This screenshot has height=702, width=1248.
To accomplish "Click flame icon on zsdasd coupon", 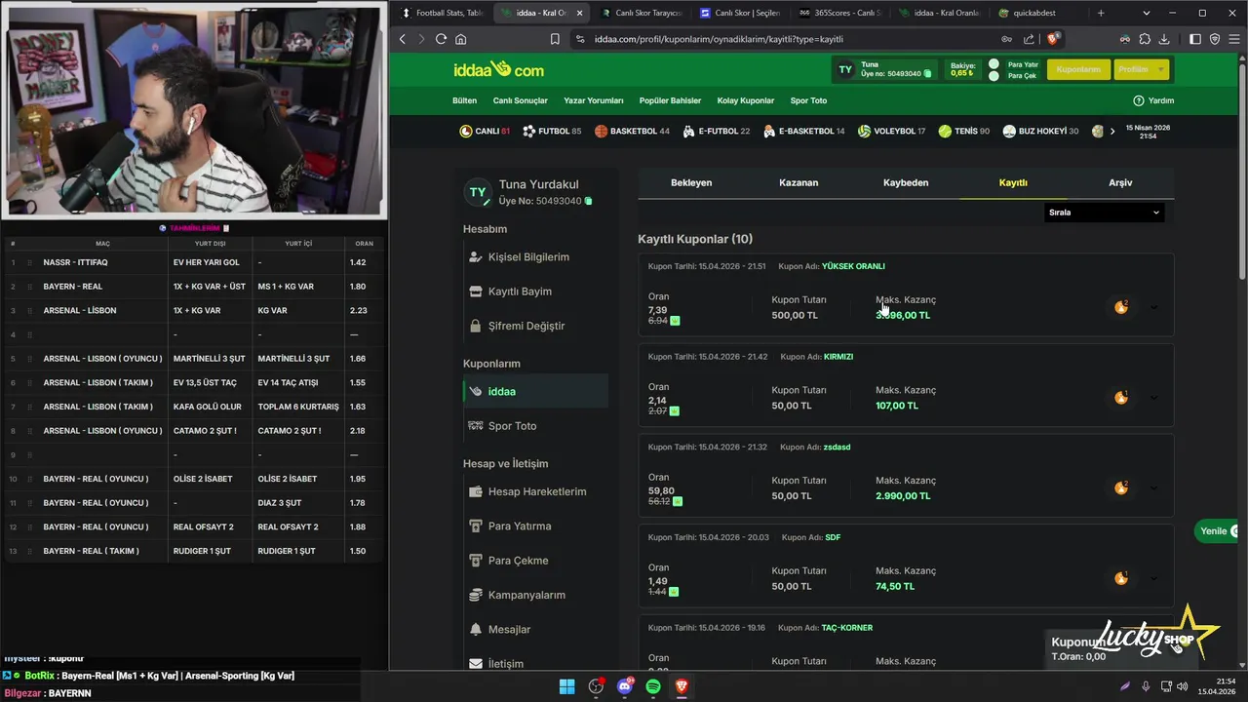I will (1121, 487).
